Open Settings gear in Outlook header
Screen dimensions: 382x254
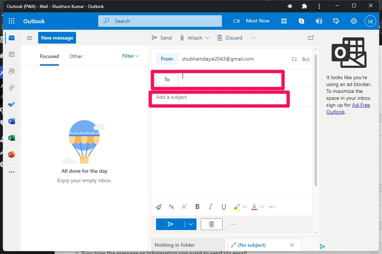click(x=354, y=21)
